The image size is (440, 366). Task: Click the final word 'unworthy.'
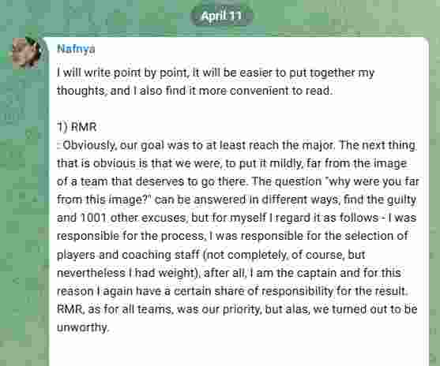point(83,327)
